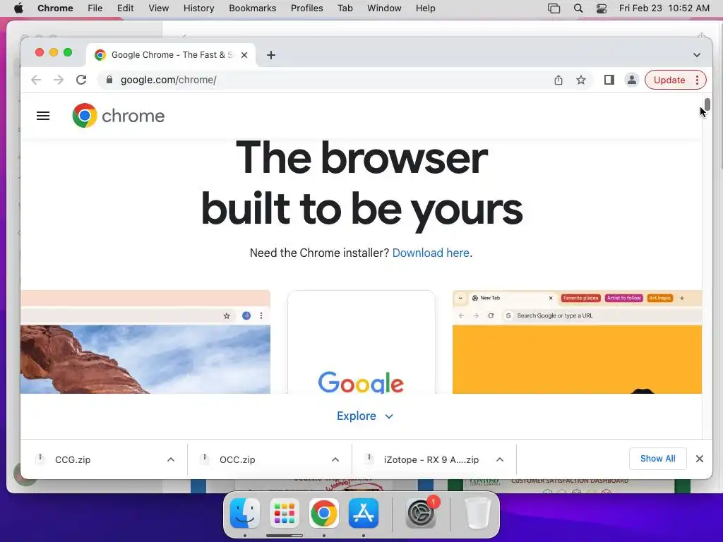Reload the current page

pos(81,80)
